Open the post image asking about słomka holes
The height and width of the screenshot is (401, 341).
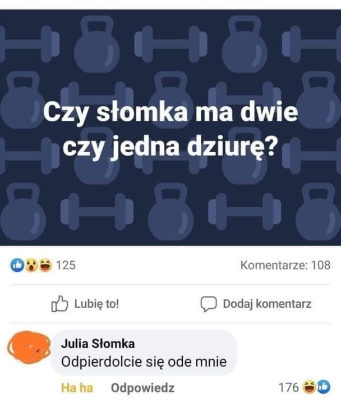pyautogui.click(x=170, y=127)
